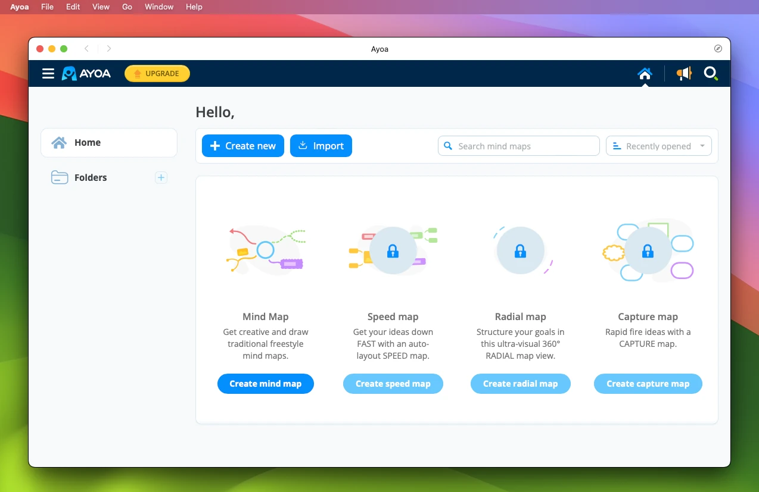Viewport: 759px width, 492px height.
Task: Click the back navigation chevron in the title bar
Action: [x=87, y=49]
